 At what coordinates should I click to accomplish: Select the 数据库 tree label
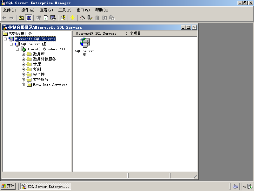point(39,54)
